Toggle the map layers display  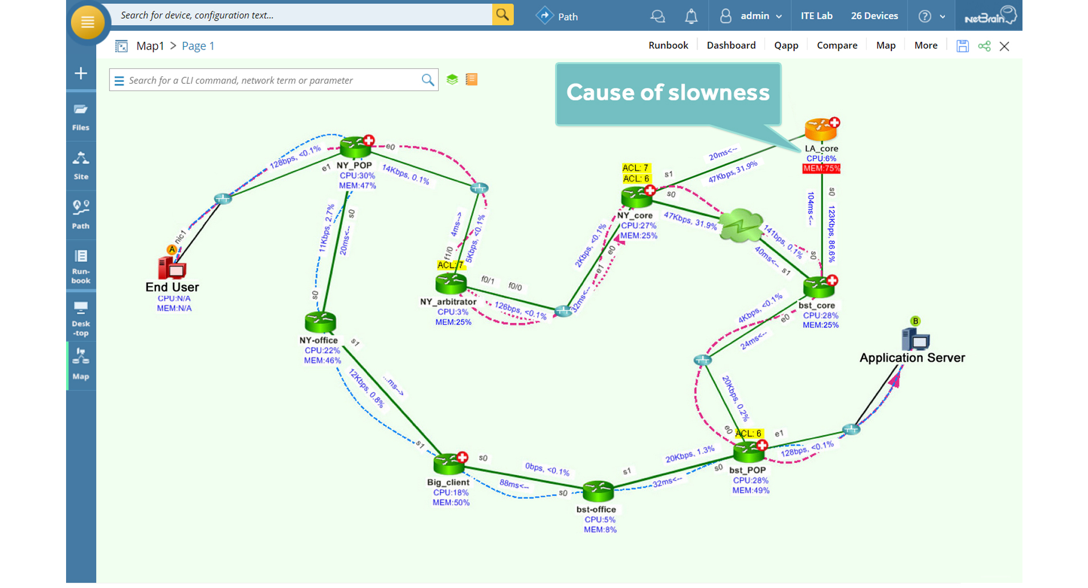click(452, 80)
